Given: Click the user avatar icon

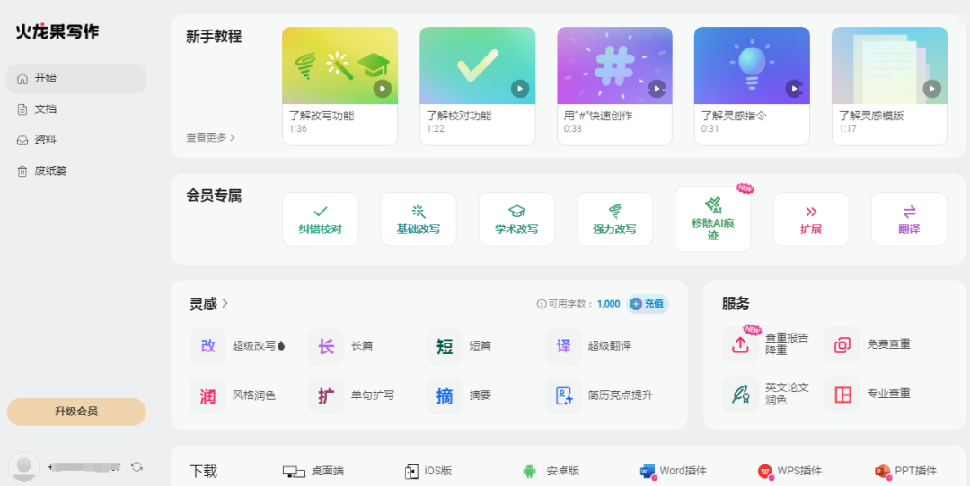Looking at the screenshot, I should (24, 467).
